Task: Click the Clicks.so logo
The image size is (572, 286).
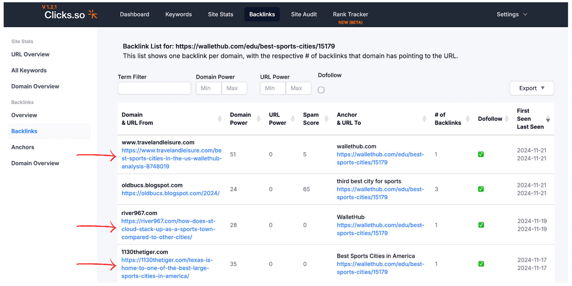Action: pyautogui.click(x=71, y=15)
